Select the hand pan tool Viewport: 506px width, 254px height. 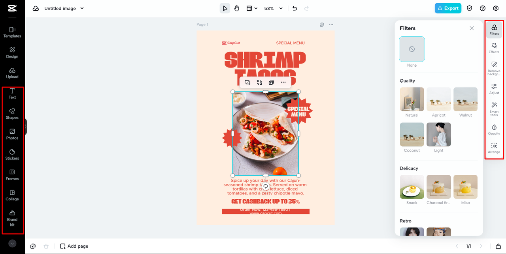(x=236, y=8)
